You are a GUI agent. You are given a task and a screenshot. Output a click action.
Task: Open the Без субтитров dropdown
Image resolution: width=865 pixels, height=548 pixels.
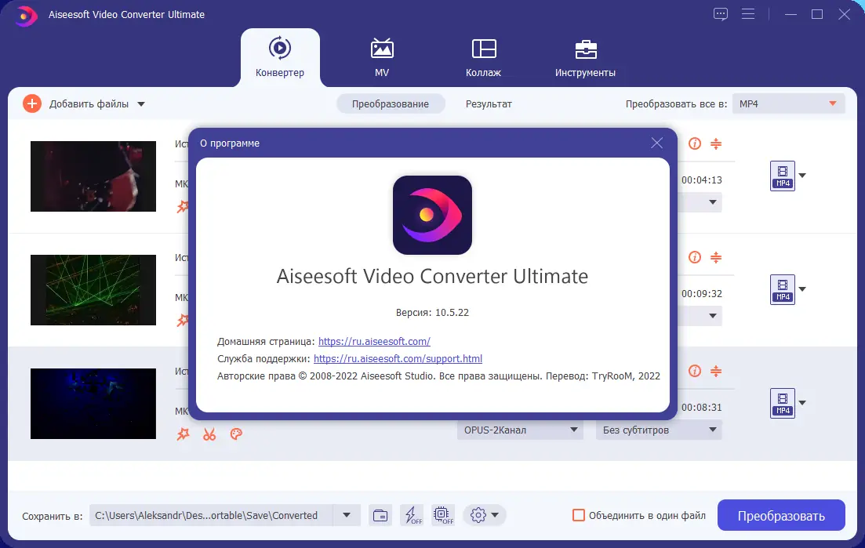coord(659,430)
